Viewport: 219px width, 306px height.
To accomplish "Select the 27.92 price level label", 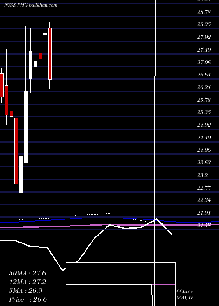I will (x=204, y=37).
